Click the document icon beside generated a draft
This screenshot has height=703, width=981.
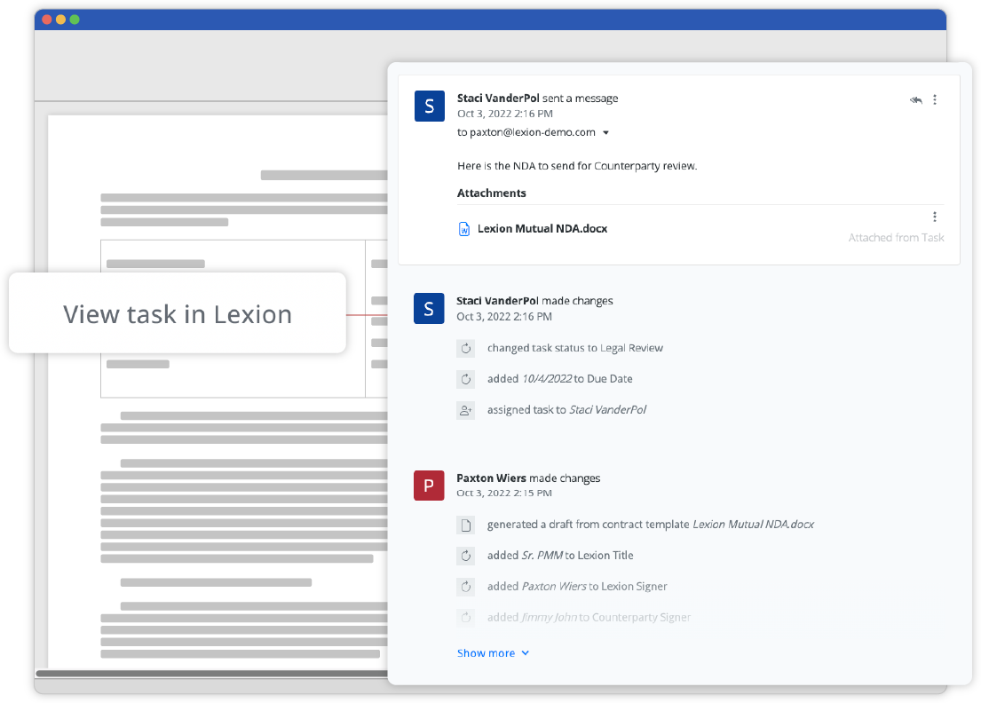pos(466,525)
